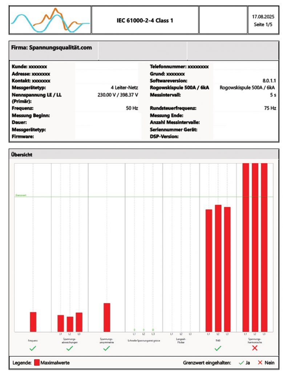The width and height of the screenshot is (283, 373).
Task: Select the red Maximalwerte legend swatch
Action: 37,363
